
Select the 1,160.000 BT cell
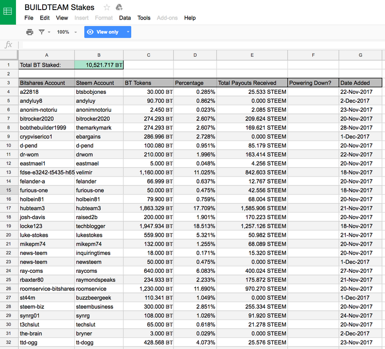pos(148,172)
